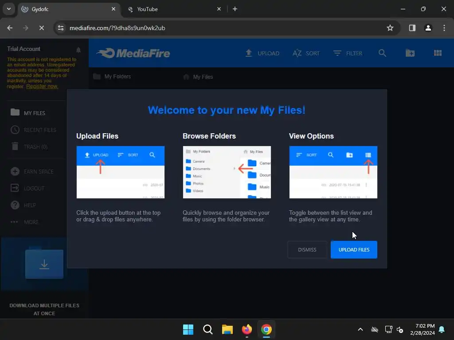Image resolution: width=454 pixels, height=340 pixels.
Task: Click the Upload toolbar button
Action: pos(262,53)
